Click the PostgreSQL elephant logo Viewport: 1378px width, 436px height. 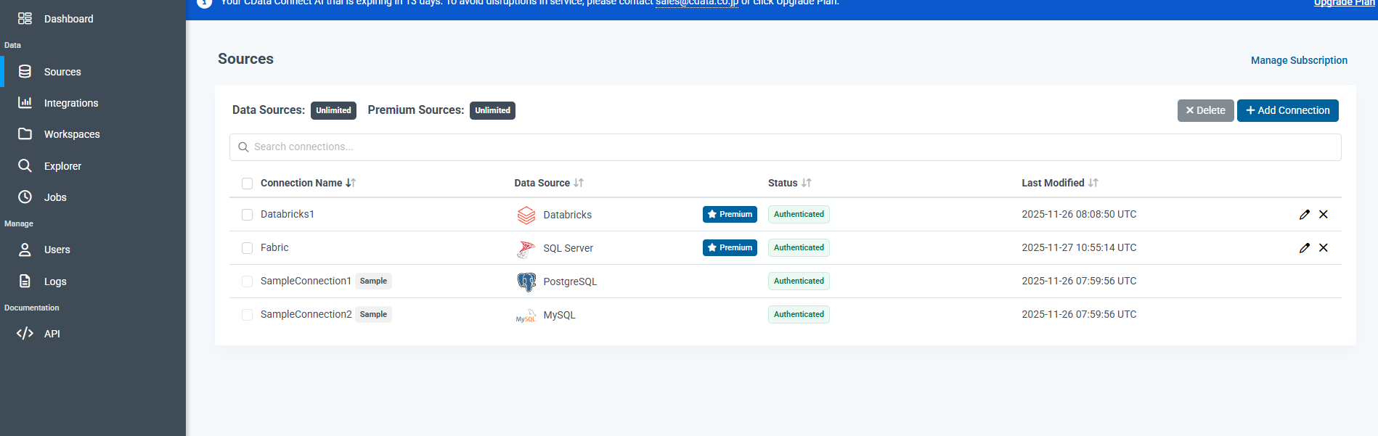click(526, 281)
